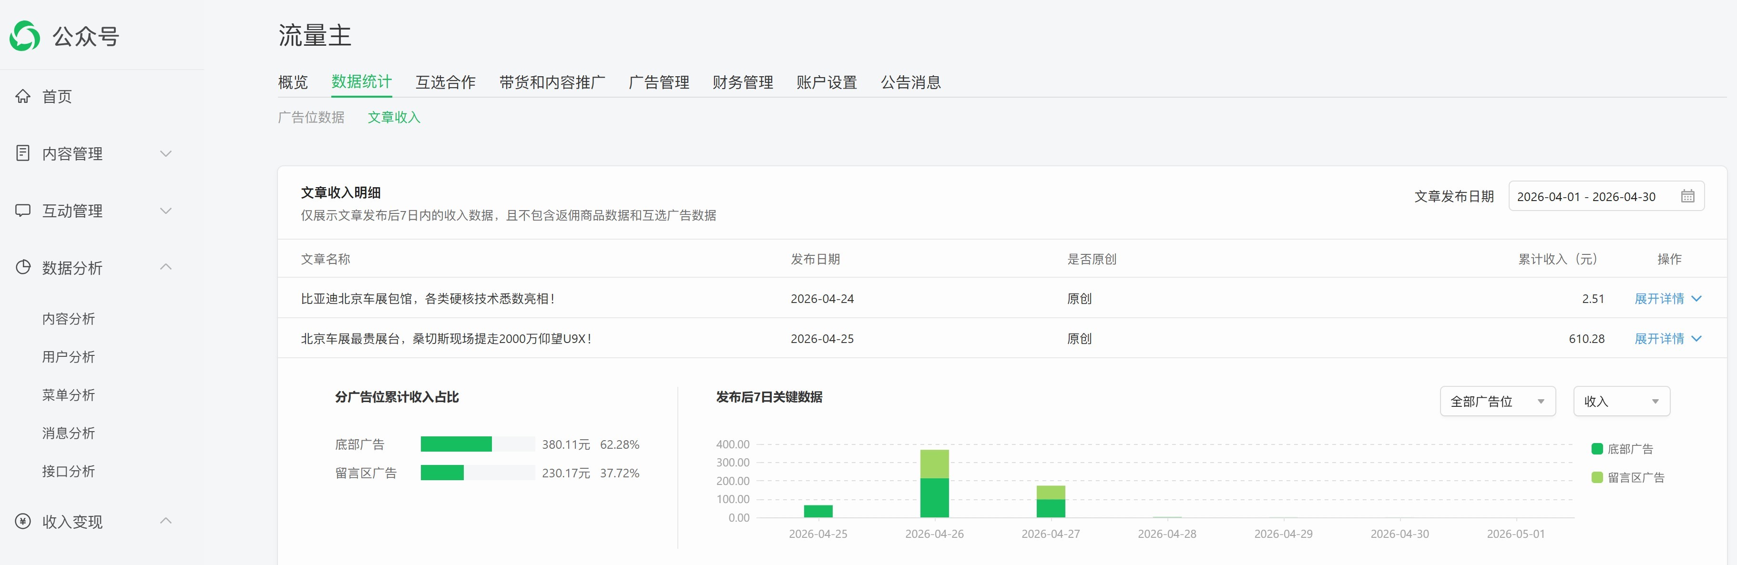
Task: Click the 380.11元 value
Action: point(566,444)
